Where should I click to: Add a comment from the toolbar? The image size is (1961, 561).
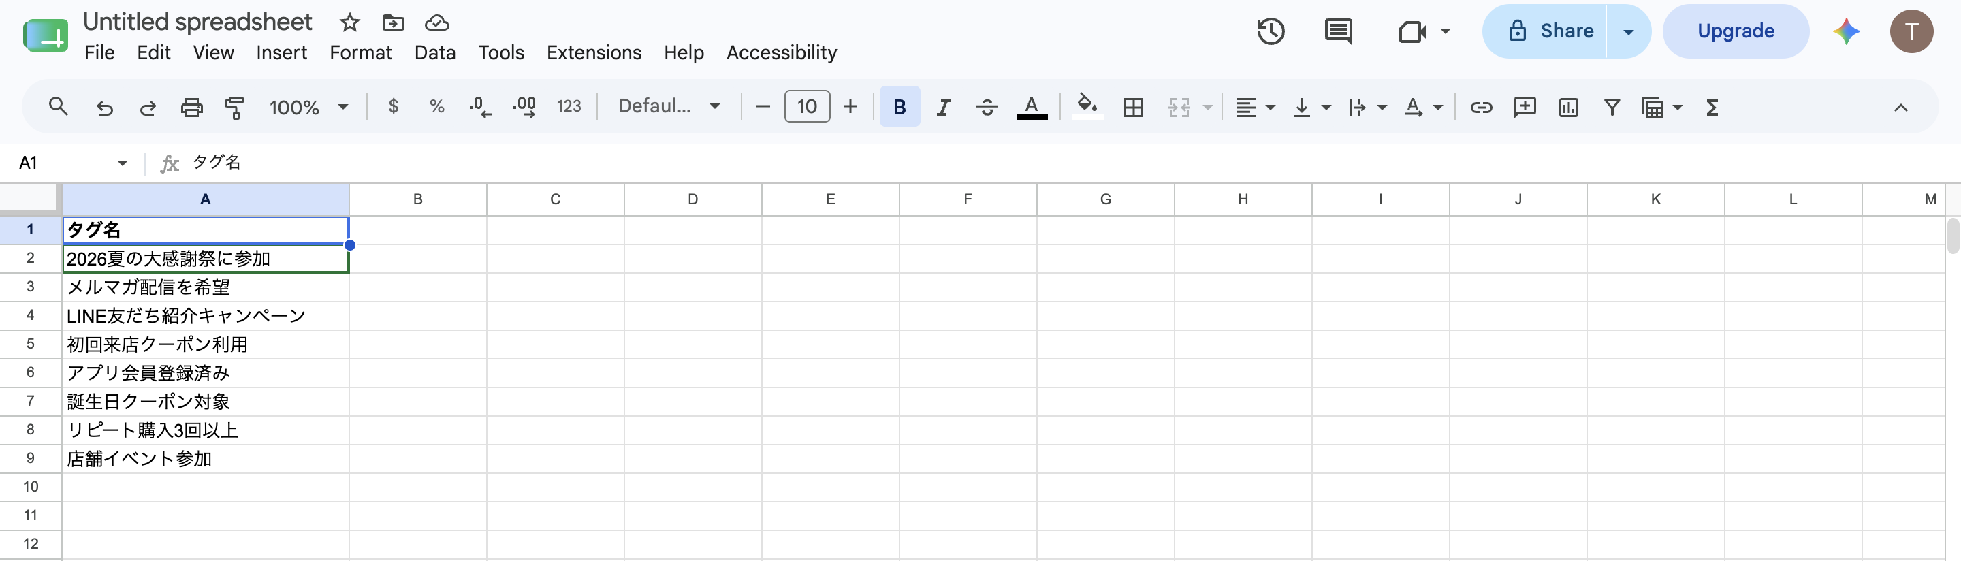(1525, 108)
